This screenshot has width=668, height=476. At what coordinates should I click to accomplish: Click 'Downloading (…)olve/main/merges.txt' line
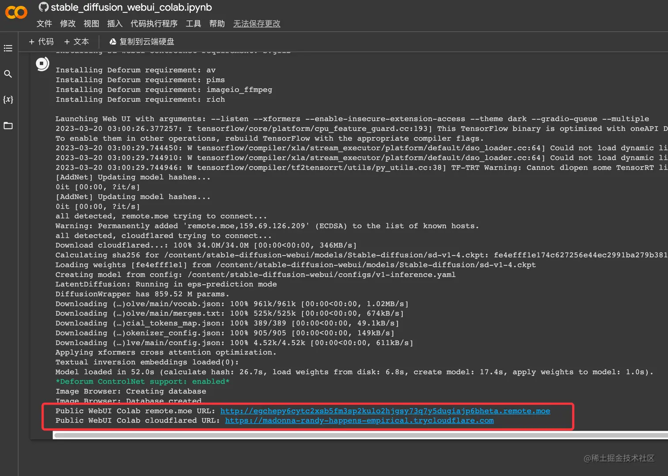[230, 314]
